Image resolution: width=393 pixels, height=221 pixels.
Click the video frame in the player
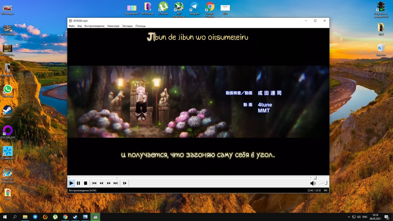pyautogui.click(x=198, y=102)
